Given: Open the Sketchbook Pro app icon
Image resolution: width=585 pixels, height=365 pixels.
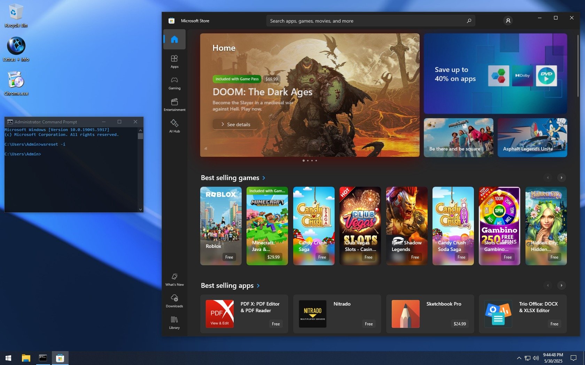Looking at the screenshot, I should click(406, 314).
